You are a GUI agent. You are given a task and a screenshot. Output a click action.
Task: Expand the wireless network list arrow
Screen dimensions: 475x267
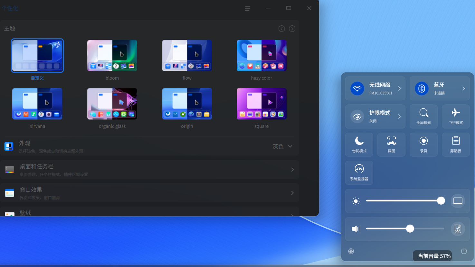tap(399, 88)
